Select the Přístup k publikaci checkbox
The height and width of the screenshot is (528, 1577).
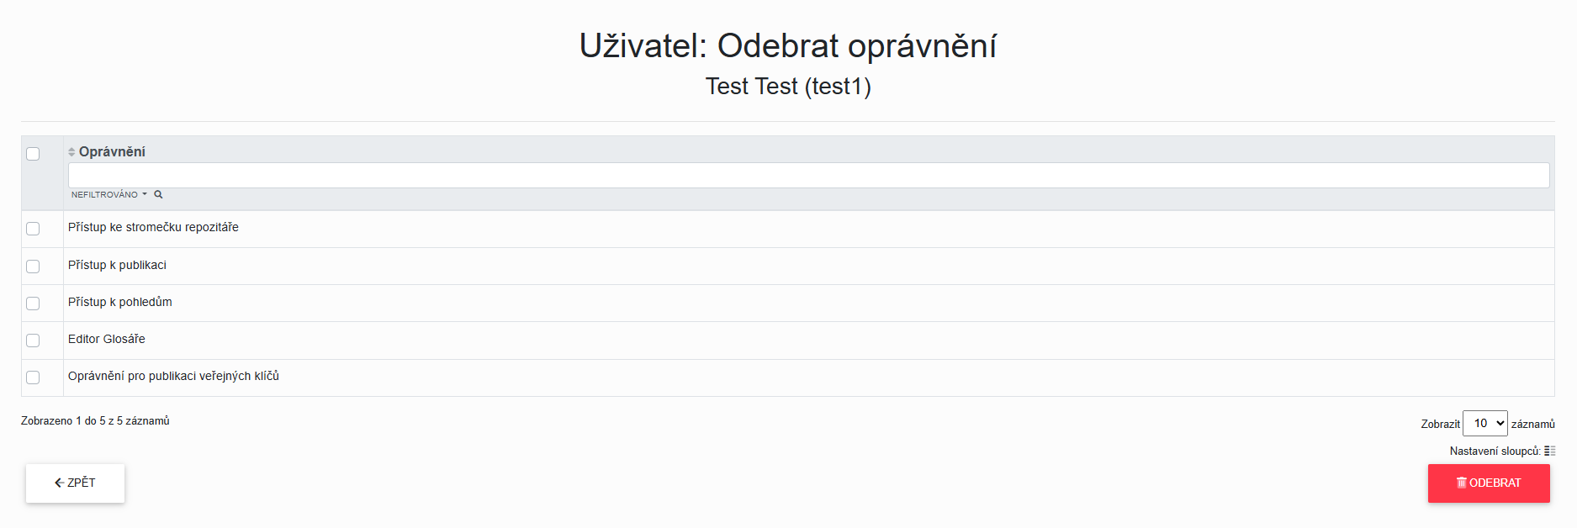pos(33,267)
